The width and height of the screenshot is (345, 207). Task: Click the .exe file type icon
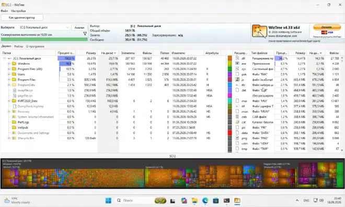click(237, 64)
